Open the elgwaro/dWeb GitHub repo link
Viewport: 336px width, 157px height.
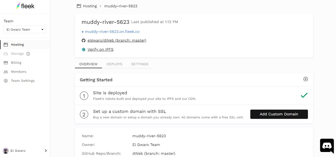[117, 40]
